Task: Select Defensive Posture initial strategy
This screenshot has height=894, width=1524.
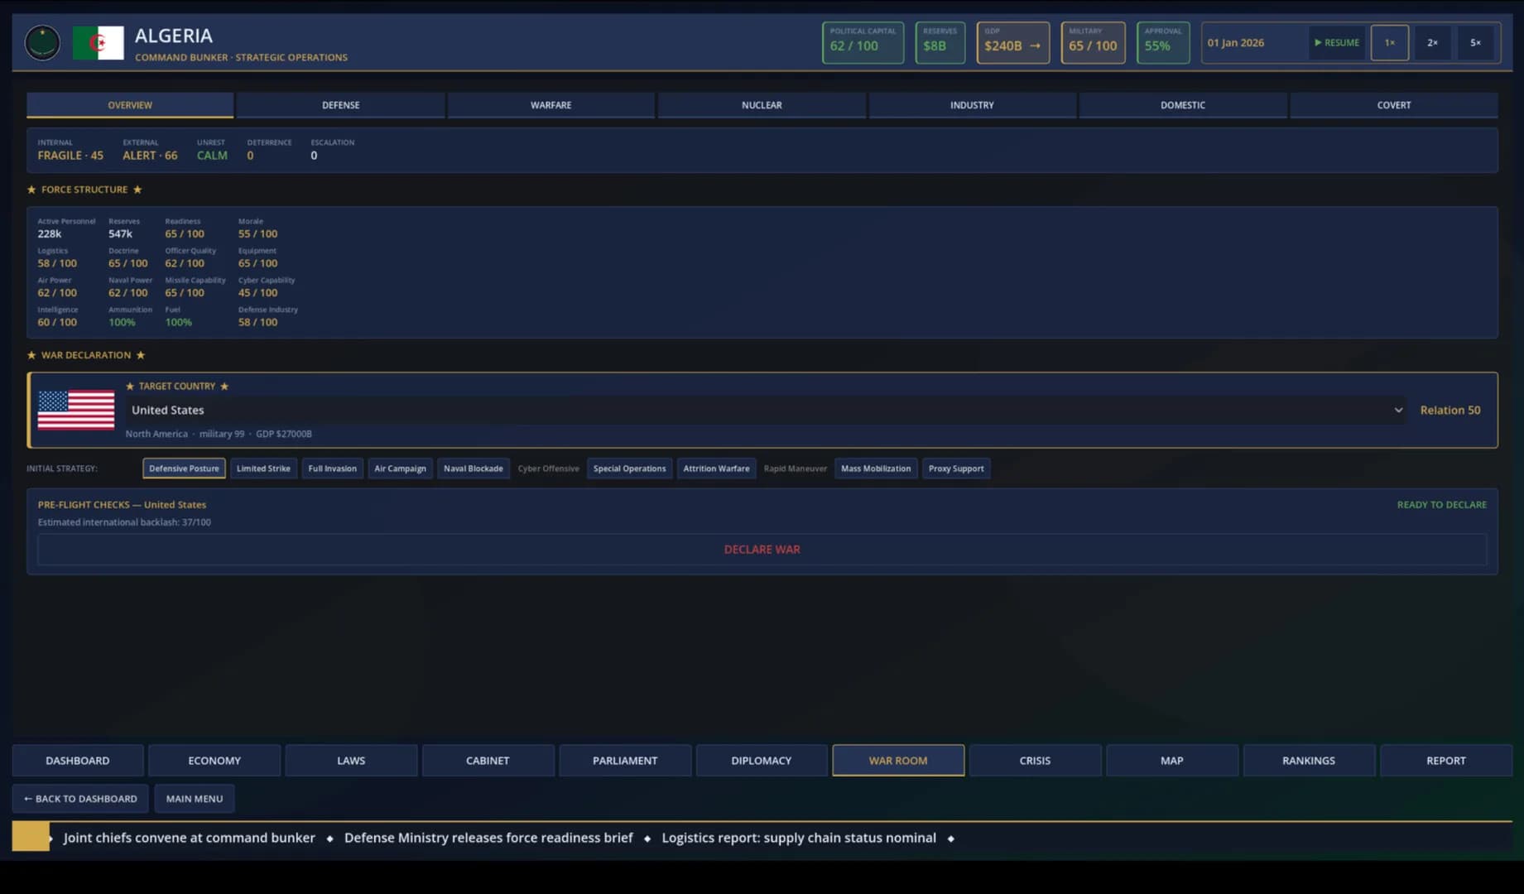Action: pyautogui.click(x=184, y=469)
